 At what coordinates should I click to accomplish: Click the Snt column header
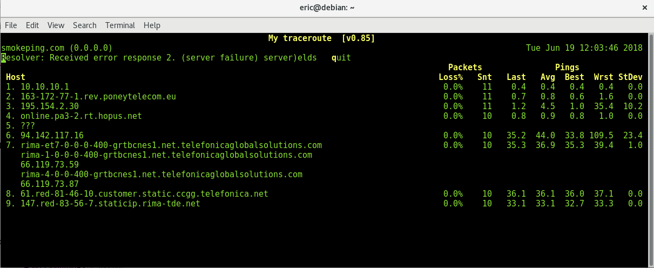[x=484, y=77]
